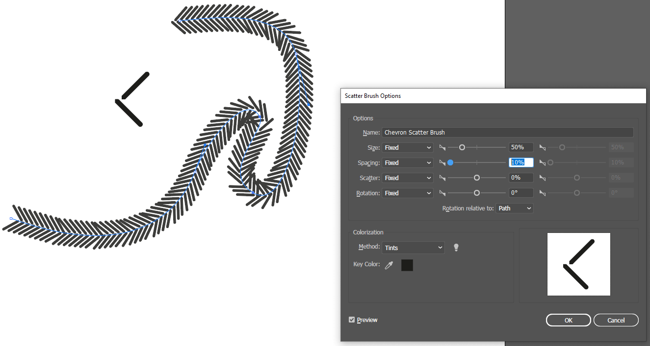Open the Scatter Fixed dropdown
650x346 pixels.
point(407,177)
